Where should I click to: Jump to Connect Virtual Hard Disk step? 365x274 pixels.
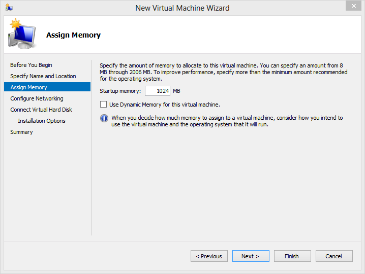click(x=41, y=110)
